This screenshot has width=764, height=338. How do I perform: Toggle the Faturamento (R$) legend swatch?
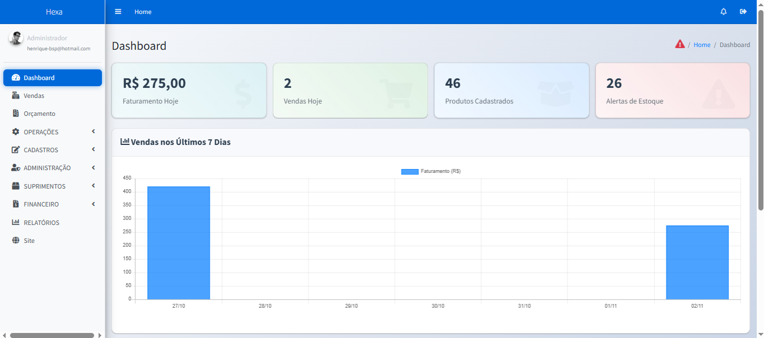409,172
